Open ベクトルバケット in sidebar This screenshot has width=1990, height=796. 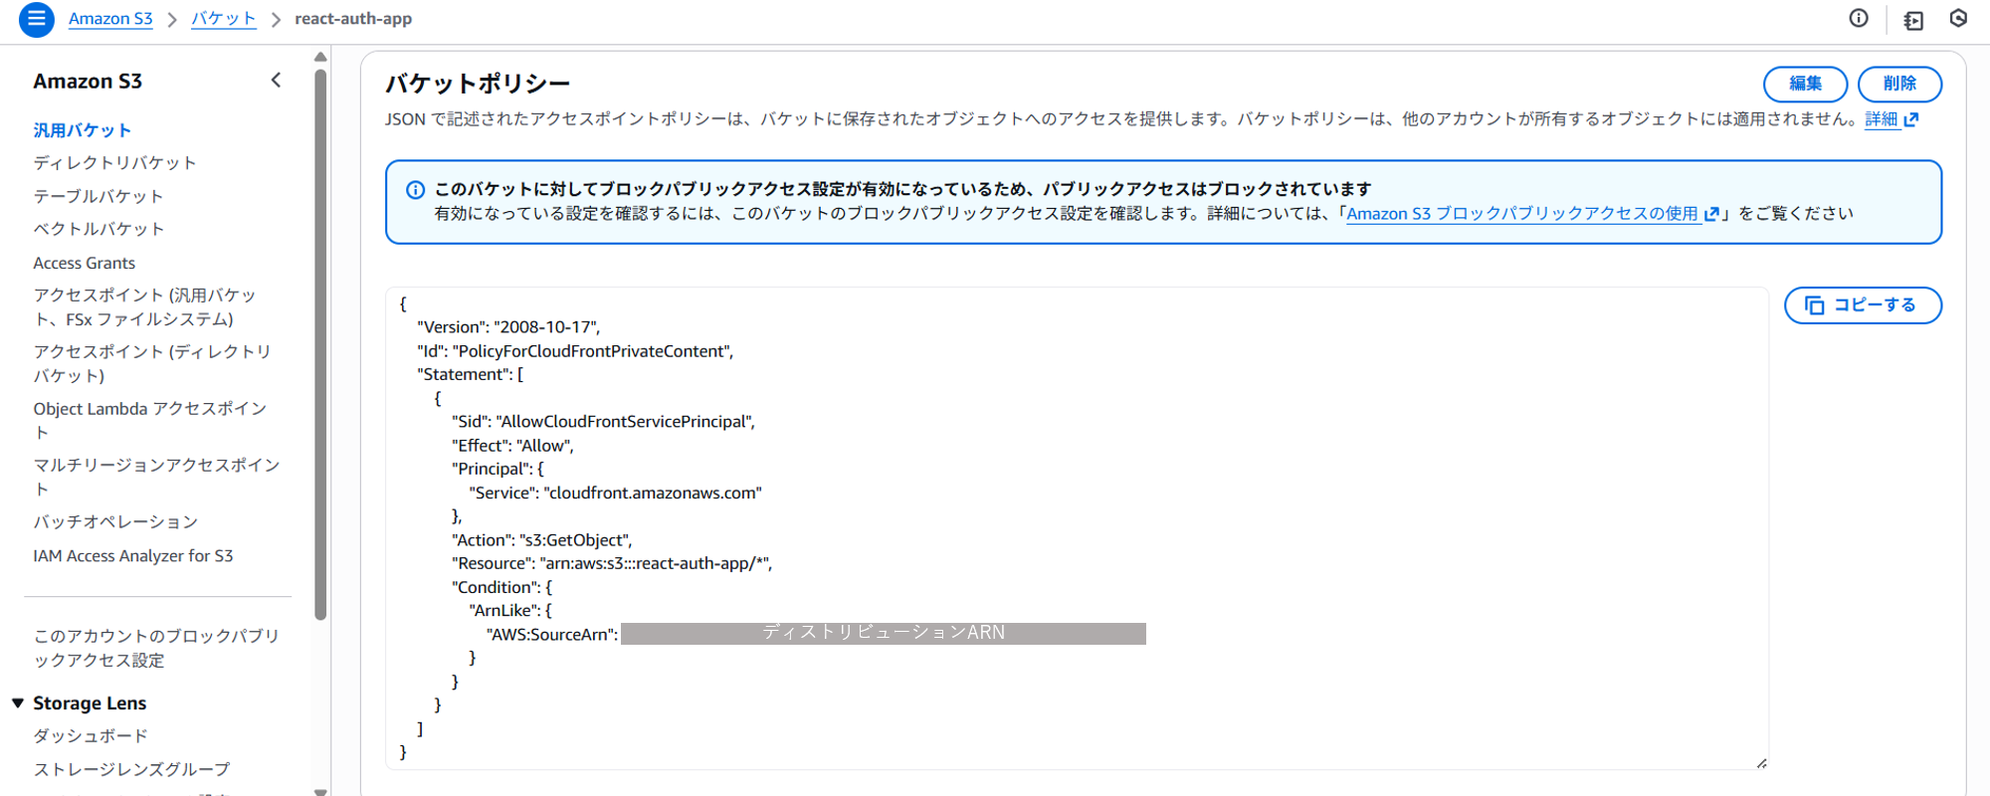click(99, 229)
